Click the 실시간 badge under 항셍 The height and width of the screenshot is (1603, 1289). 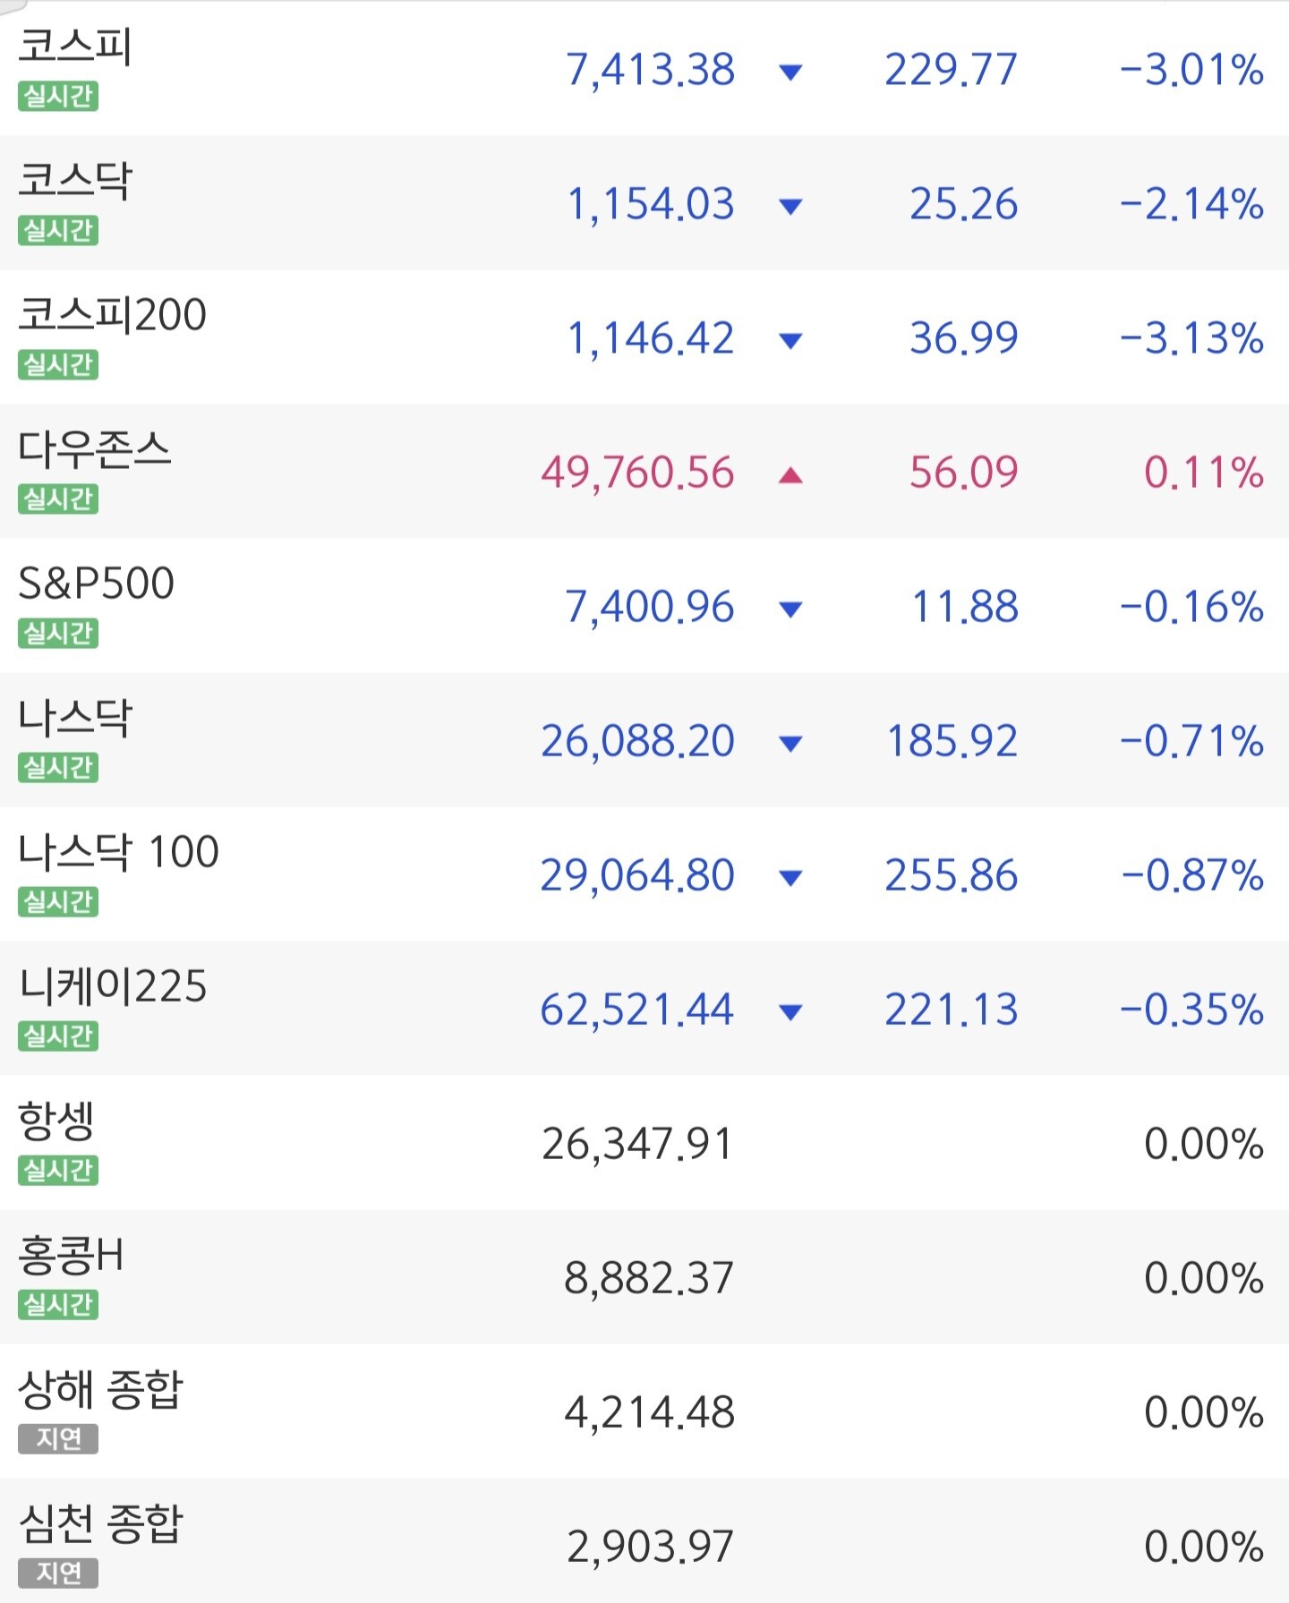[x=58, y=1170]
